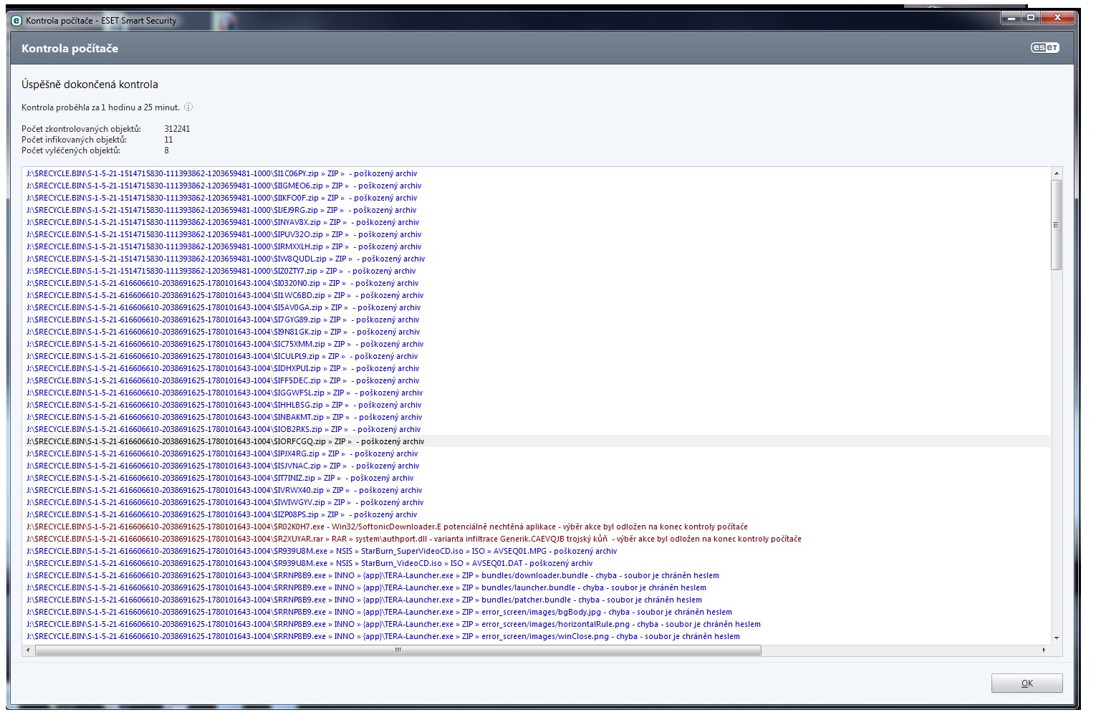Select the $INBAKMT.zip log entry
Screen dimensions: 1096x725
(x=537, y=417)
